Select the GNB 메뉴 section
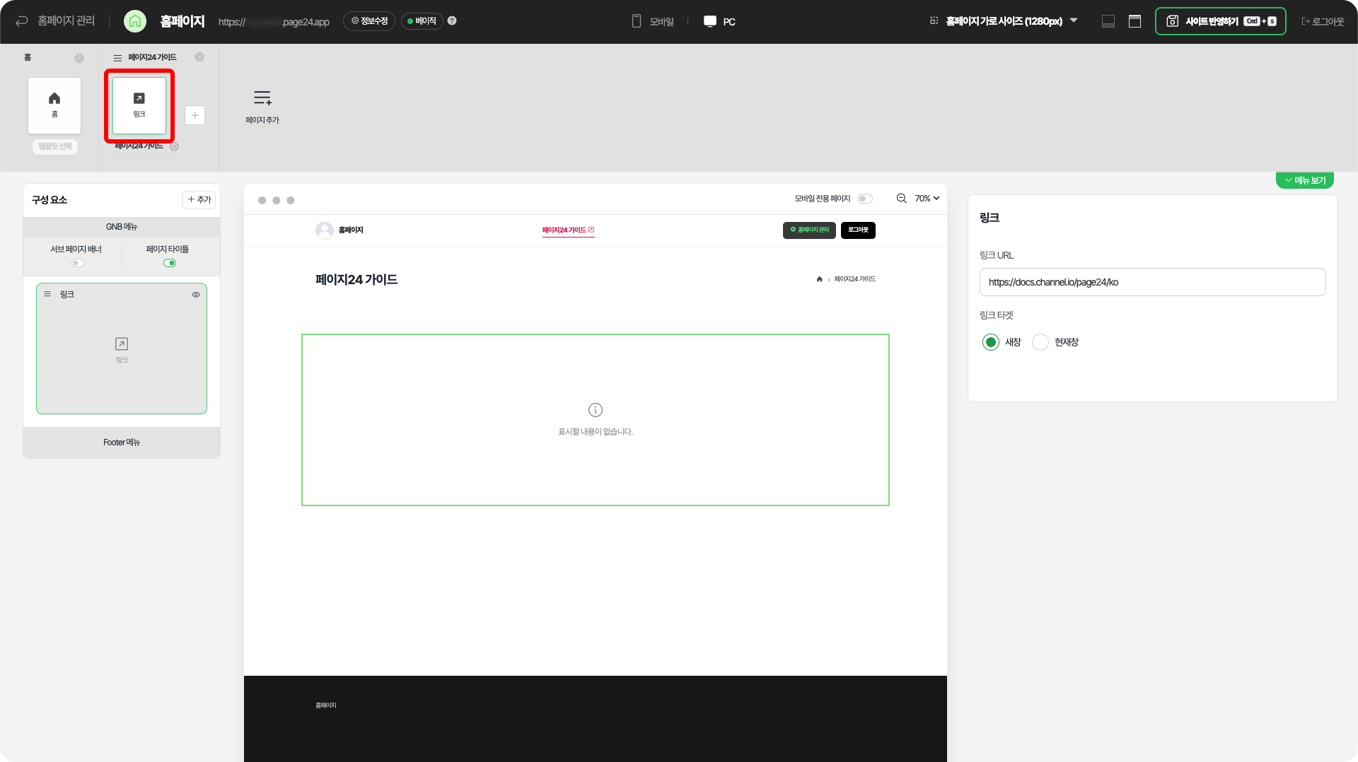The image size is (1358, 762). click(122, 227)
